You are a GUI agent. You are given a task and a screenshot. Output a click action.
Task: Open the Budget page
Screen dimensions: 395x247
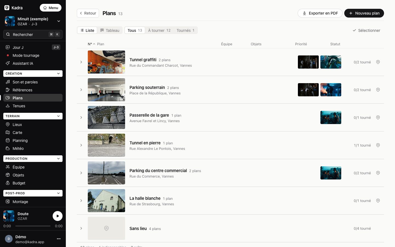pyautogui.click(x=33, y=183)
